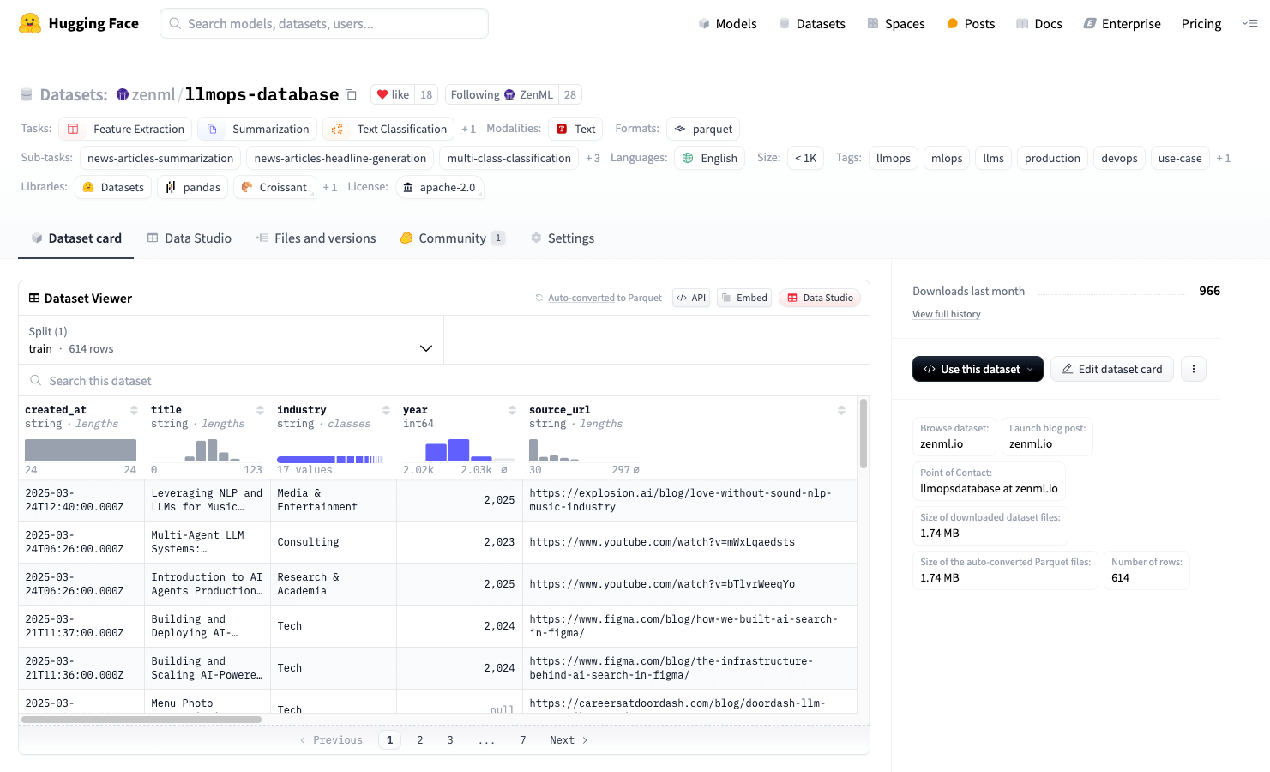Toggle Following ZenML button
1270x772 pixels.
point(502,94)
